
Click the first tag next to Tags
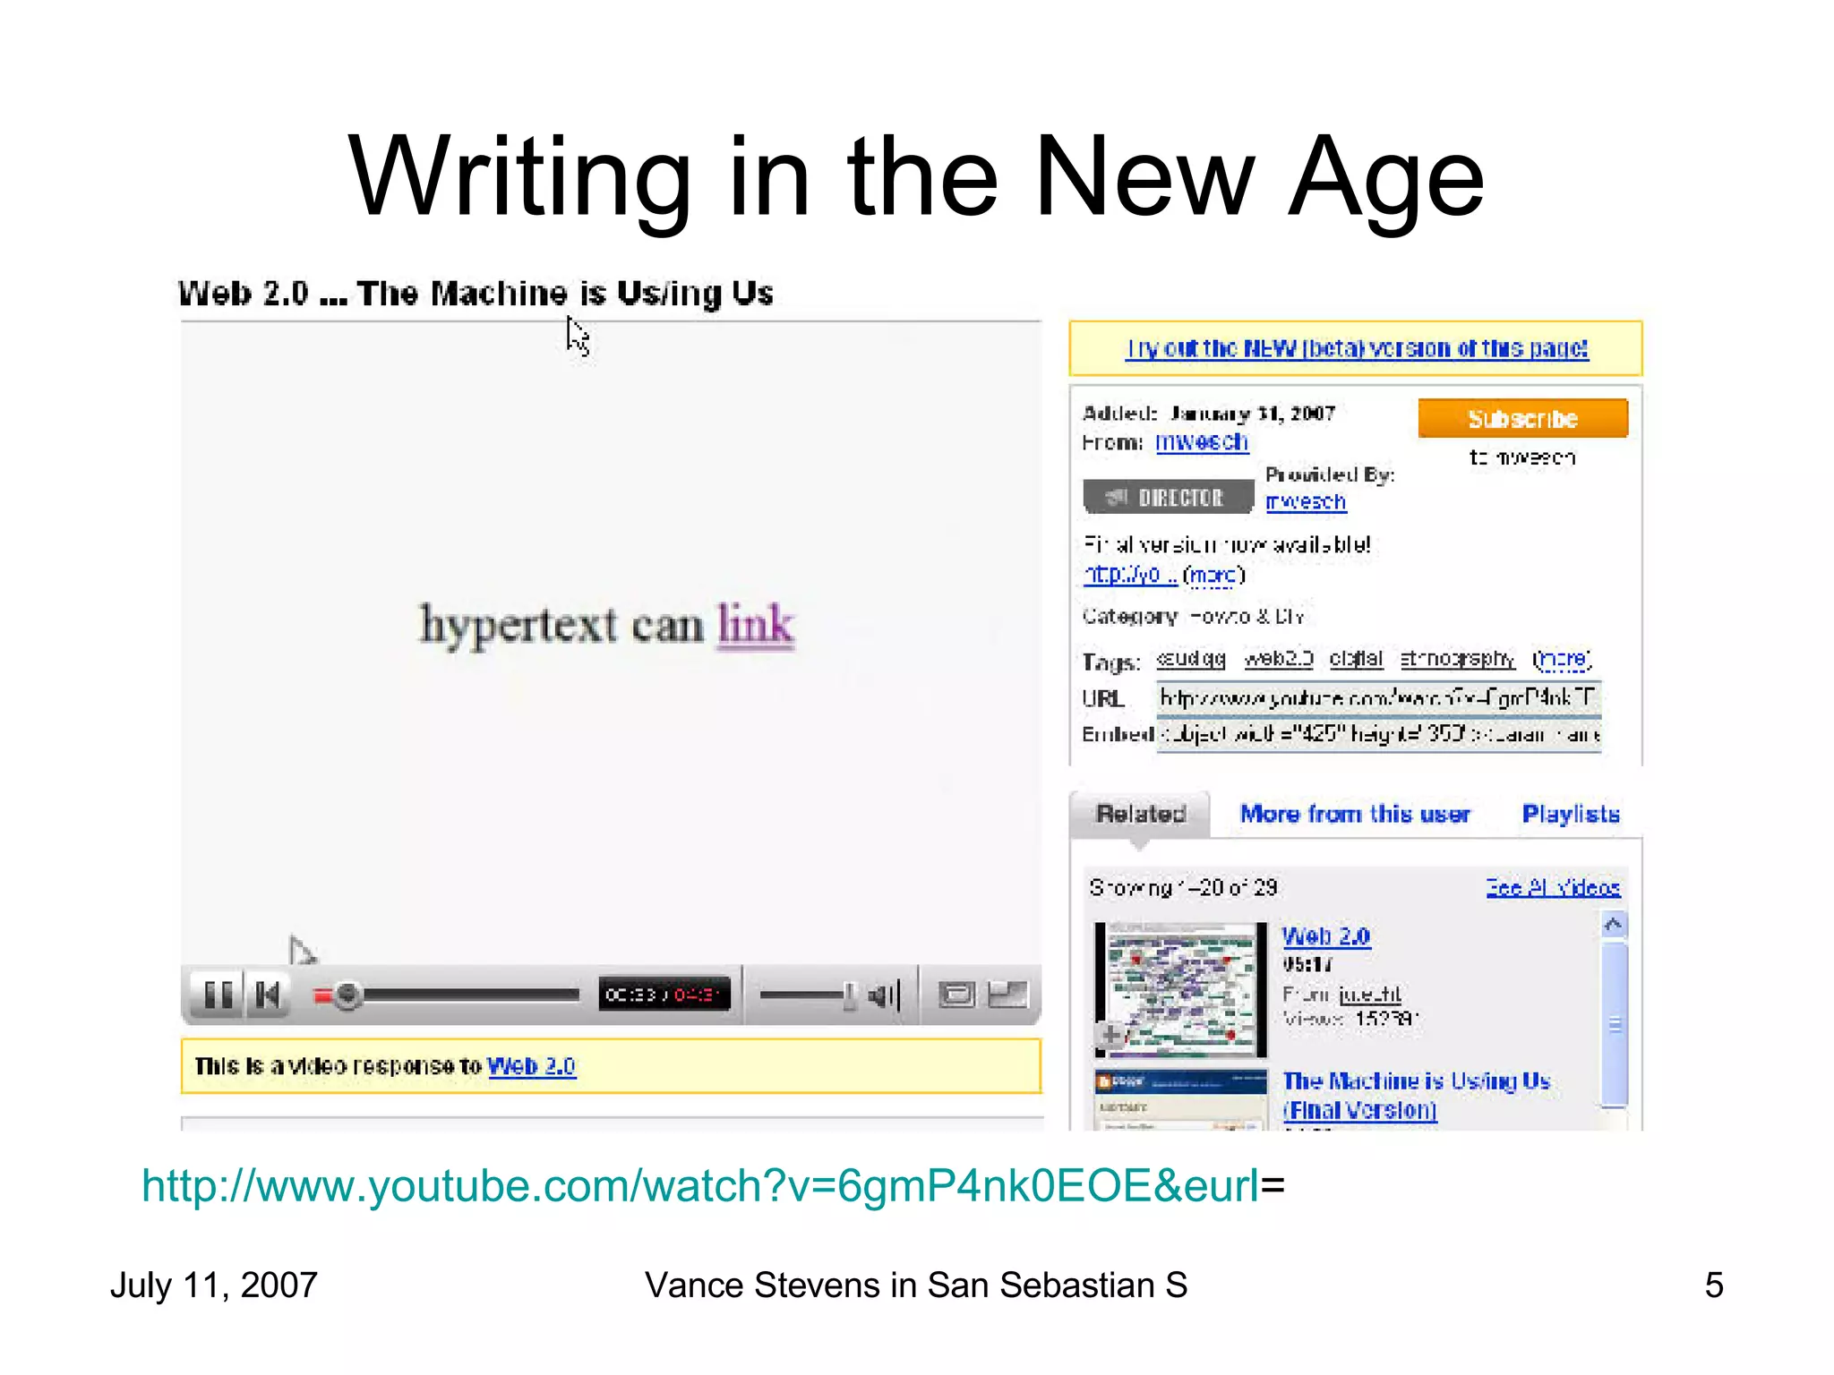point(1190,659)
